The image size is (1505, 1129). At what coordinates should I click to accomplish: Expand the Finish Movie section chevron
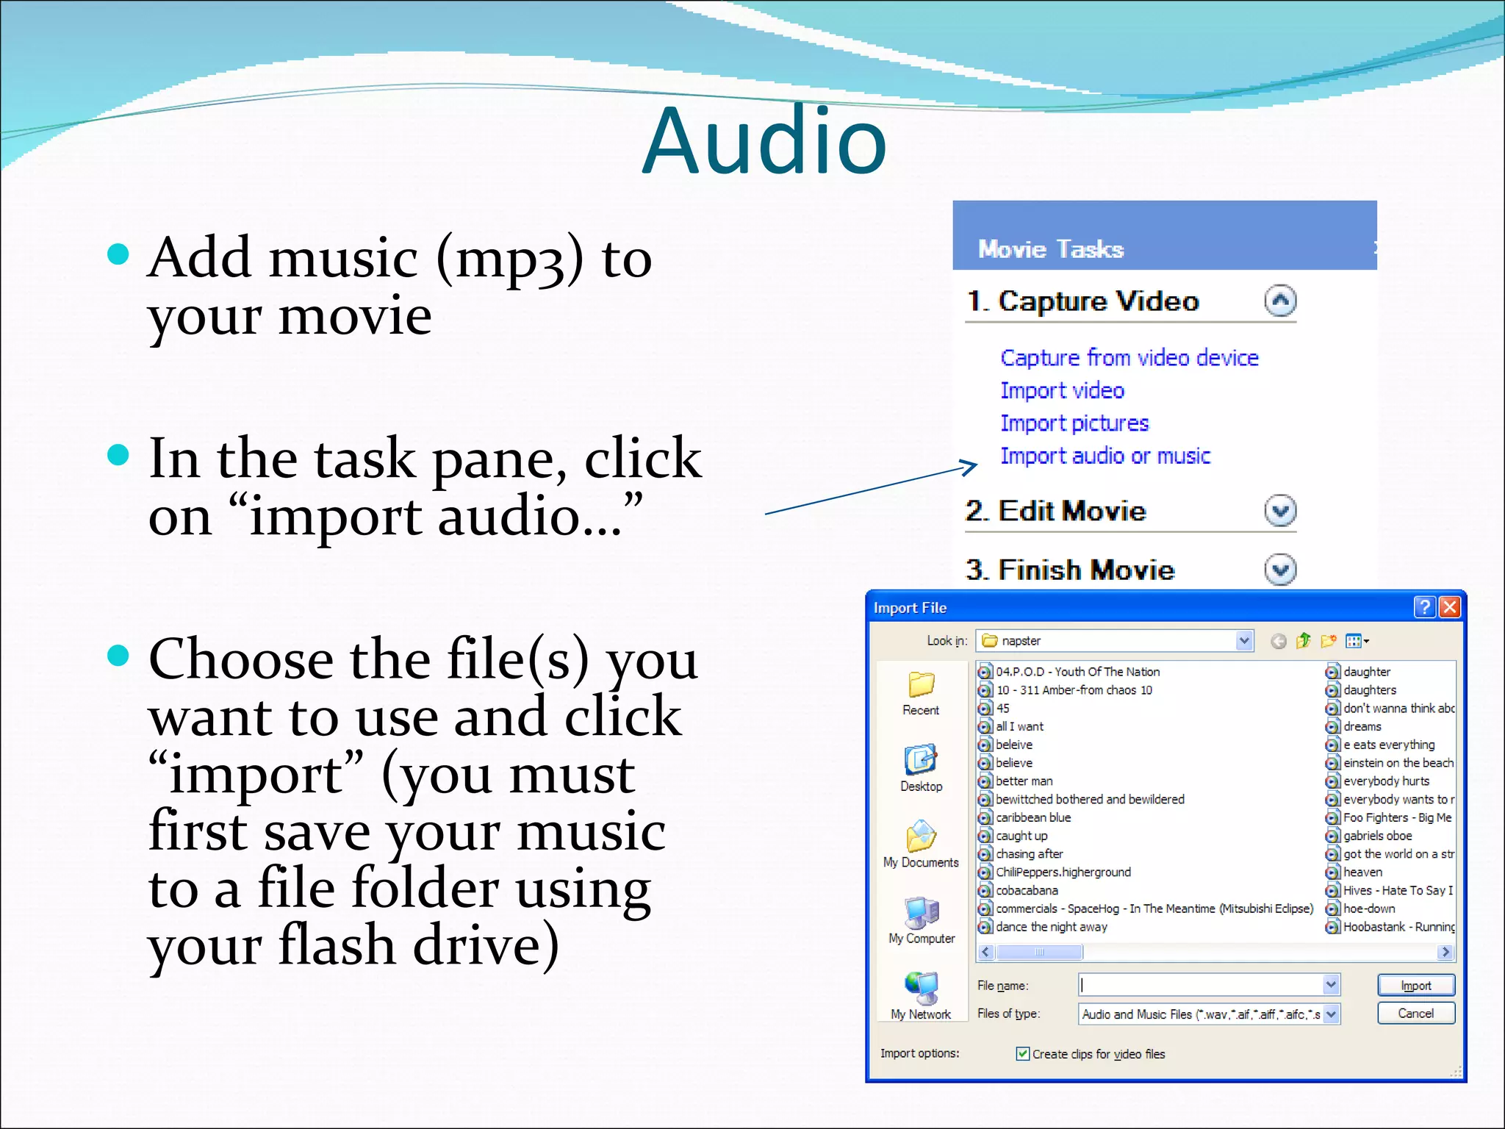point(1280,570)
